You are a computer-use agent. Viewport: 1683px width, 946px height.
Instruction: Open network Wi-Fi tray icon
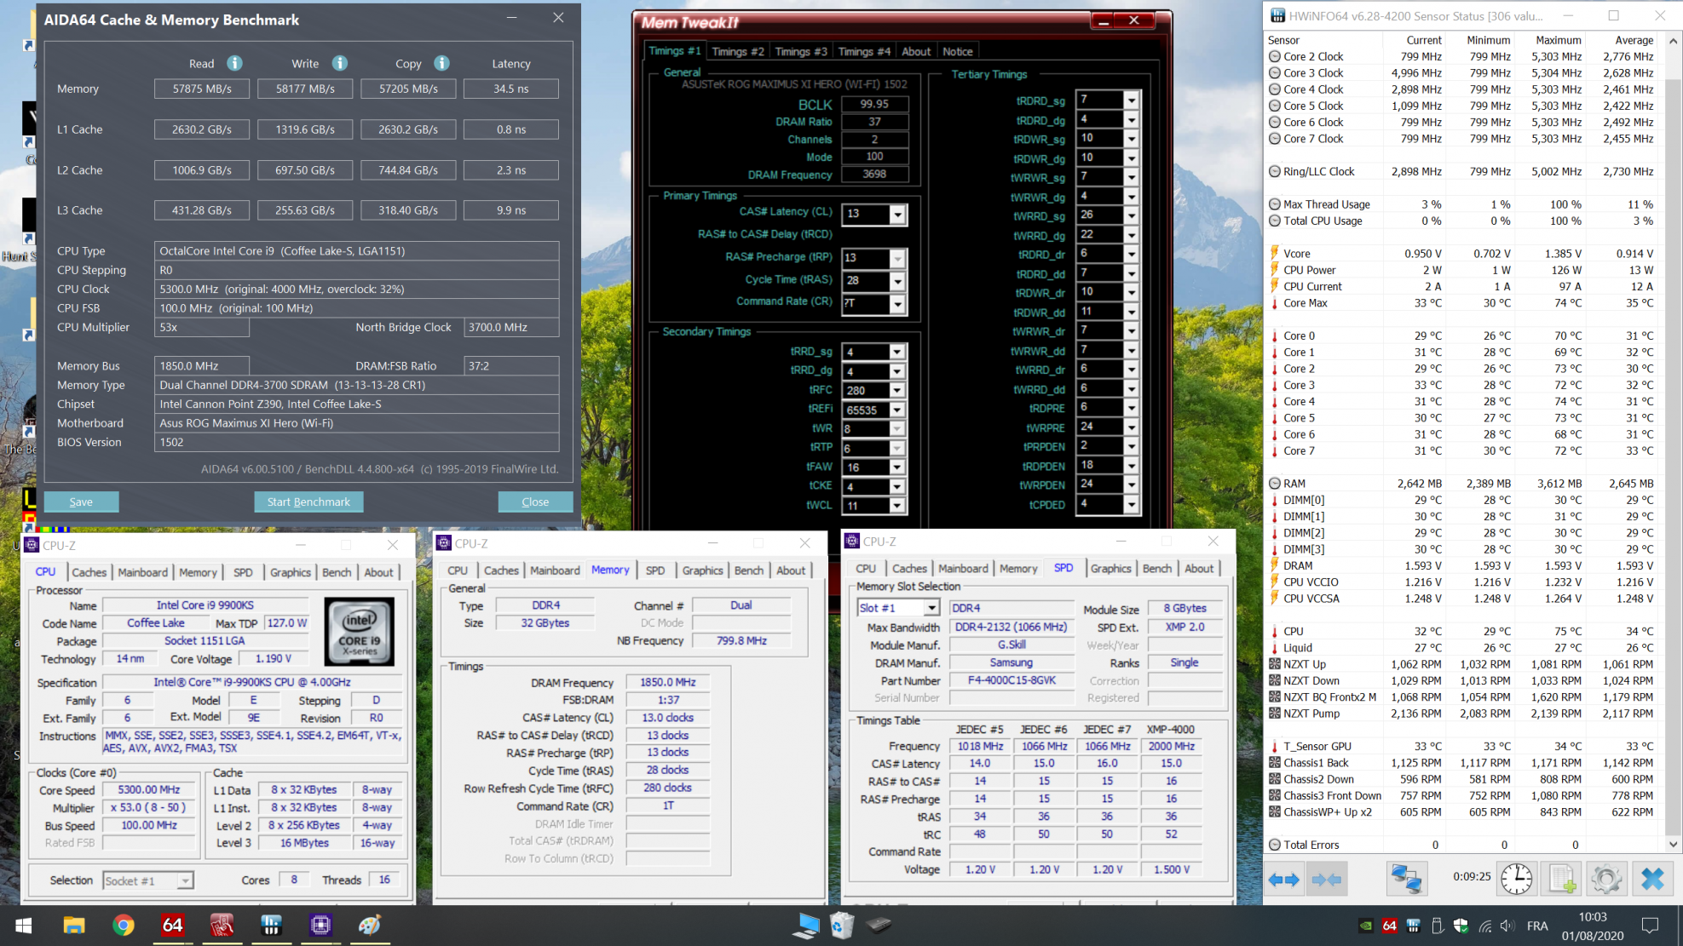(x=1484, y=926)
